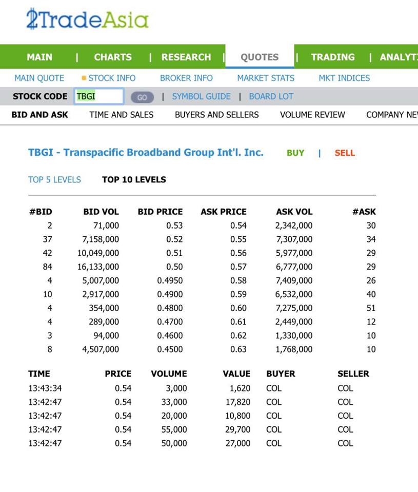Screen dimensions: 418x492
Task: Click the TBGI company name heading
Action: pyautogui.click(x=146, y=153)
